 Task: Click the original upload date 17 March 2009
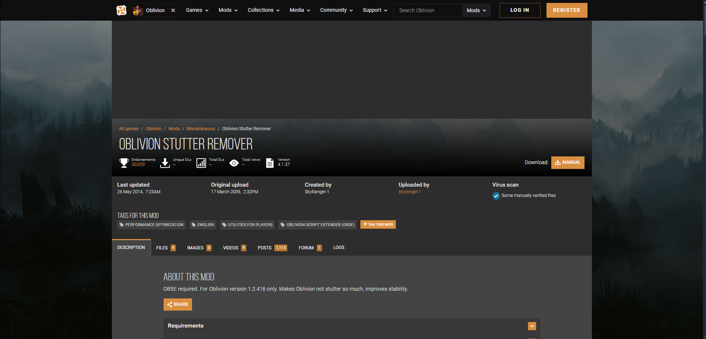234,192
